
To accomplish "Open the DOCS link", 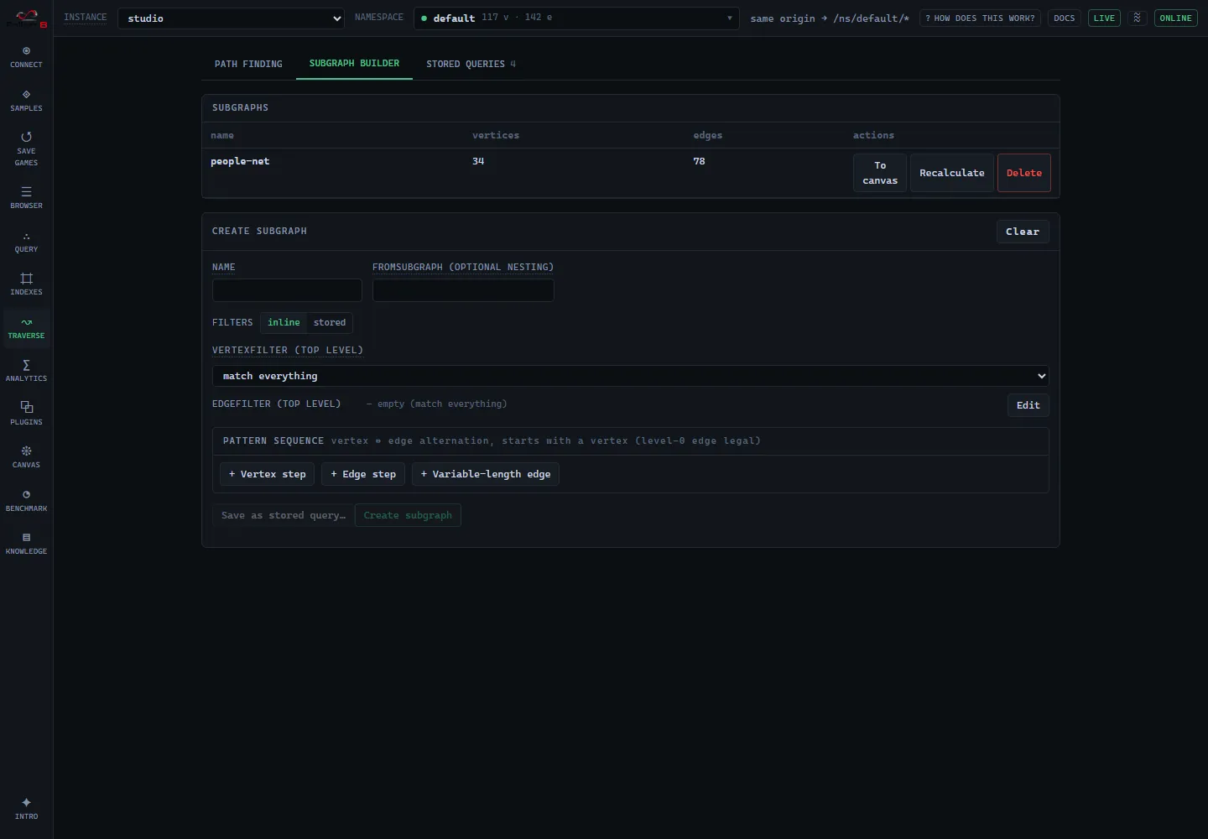I will tap(1065, 18).
